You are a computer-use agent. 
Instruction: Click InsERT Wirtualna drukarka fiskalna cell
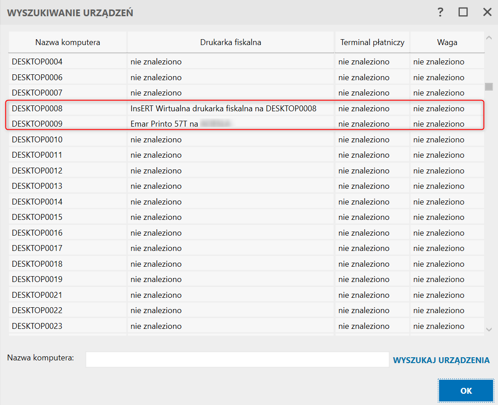(231, 109)
